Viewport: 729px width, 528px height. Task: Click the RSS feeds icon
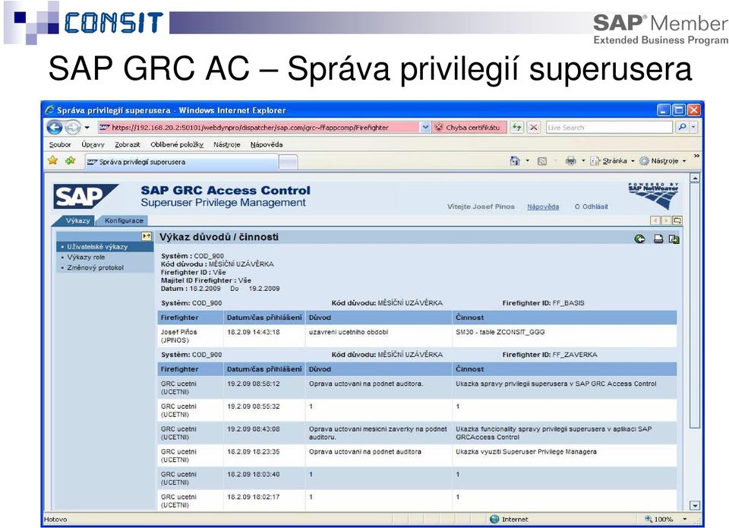tap(541, 161)
